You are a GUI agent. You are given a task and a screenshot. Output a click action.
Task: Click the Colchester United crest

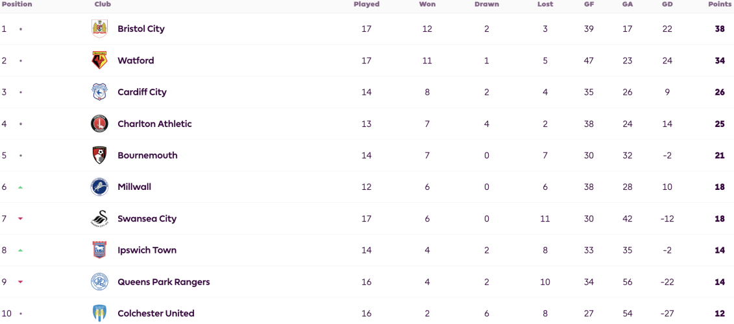pyautogui.click(x=99, y=313)
